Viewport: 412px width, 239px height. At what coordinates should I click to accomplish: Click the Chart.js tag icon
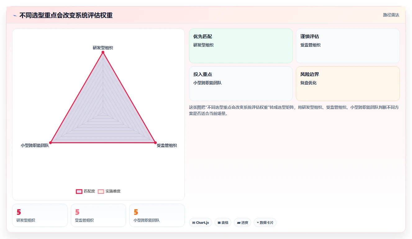194,223
